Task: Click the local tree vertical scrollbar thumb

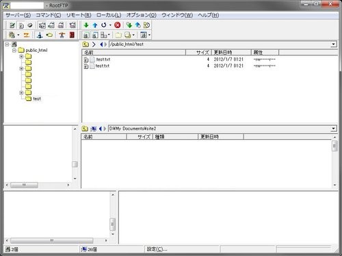Action: pyautogui.click(x=75, y=165)
